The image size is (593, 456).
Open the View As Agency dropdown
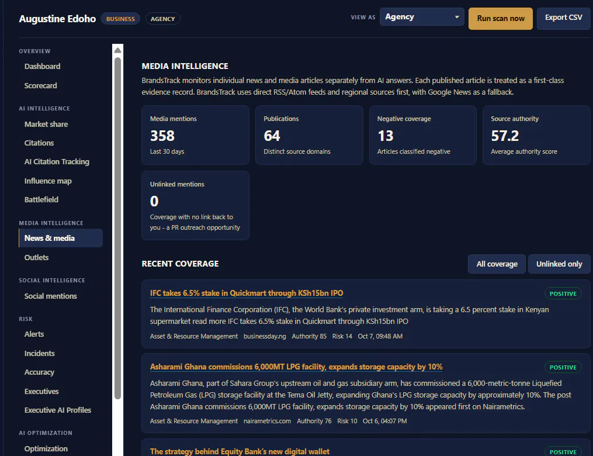coord(422,17)
